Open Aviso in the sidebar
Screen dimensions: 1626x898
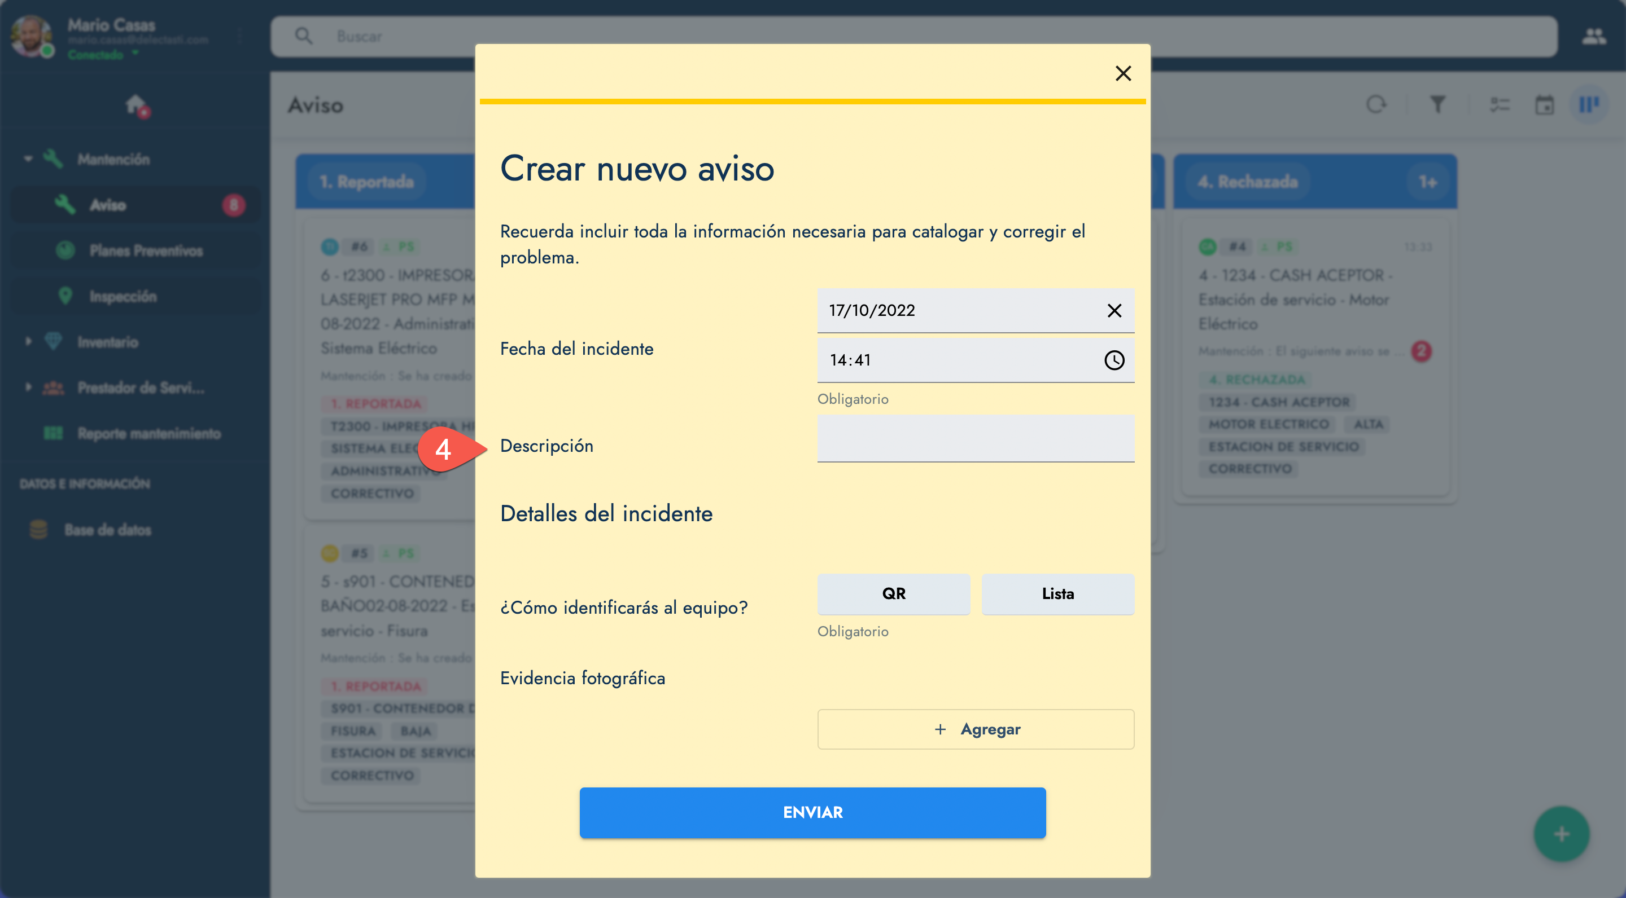(x=135, y=205)
